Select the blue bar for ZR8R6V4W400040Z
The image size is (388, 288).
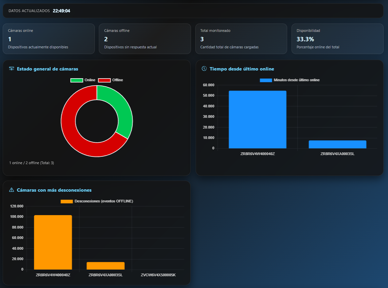pyautogui.click(x=258, y=119)
